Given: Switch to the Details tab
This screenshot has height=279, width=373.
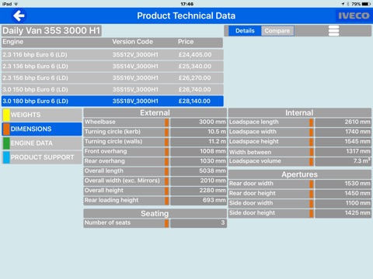Looking at the screenshot, I should pyautogui.click(x=245, y=31).
